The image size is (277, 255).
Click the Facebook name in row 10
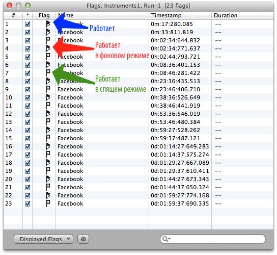(x=70, y=97)
